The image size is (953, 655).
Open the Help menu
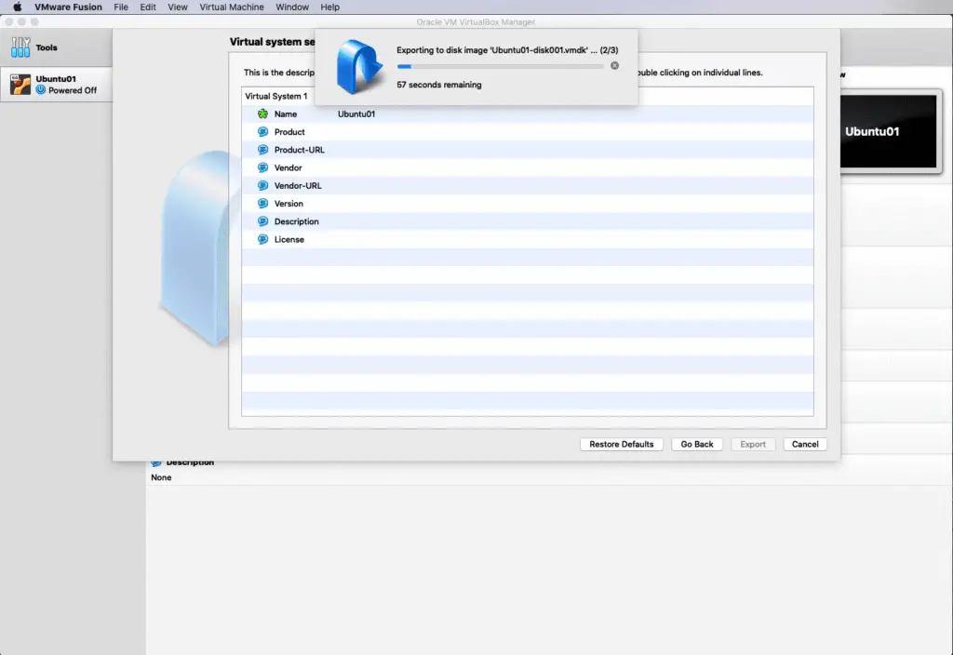330,7
